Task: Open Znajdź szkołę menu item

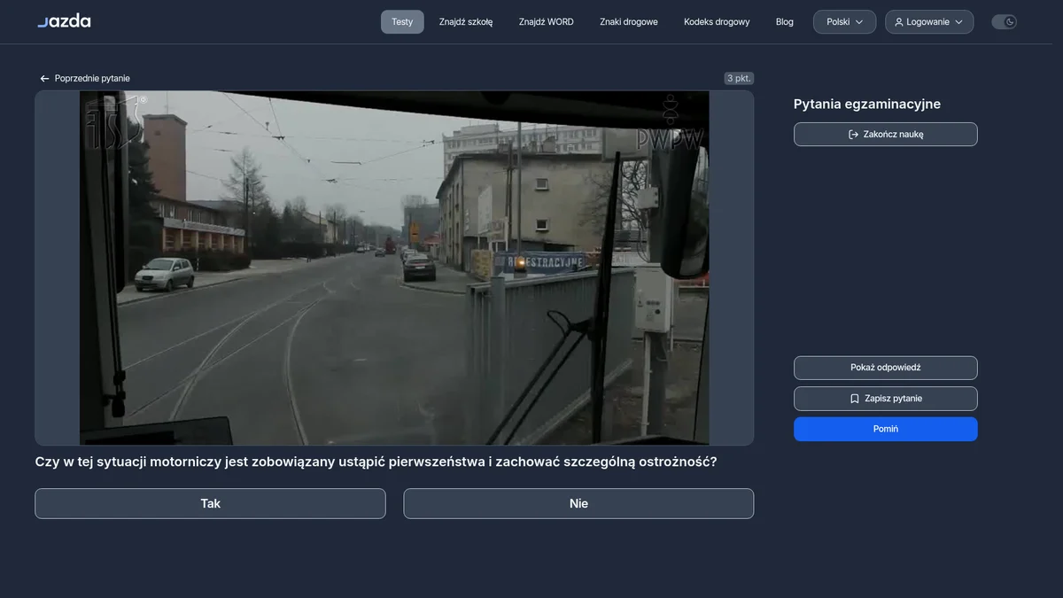Action: (466, 22)
